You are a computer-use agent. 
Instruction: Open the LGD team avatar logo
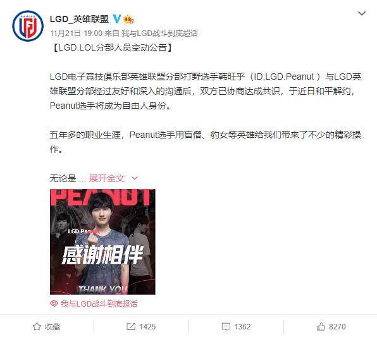28,26
